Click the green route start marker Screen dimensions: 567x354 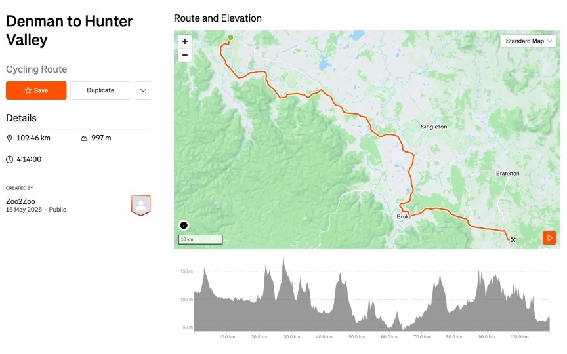pyautogui.click(x=230, y=37)
